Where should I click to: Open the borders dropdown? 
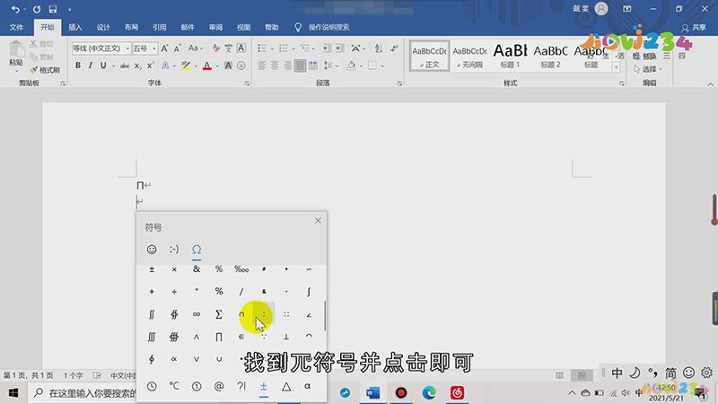[382, 66]
